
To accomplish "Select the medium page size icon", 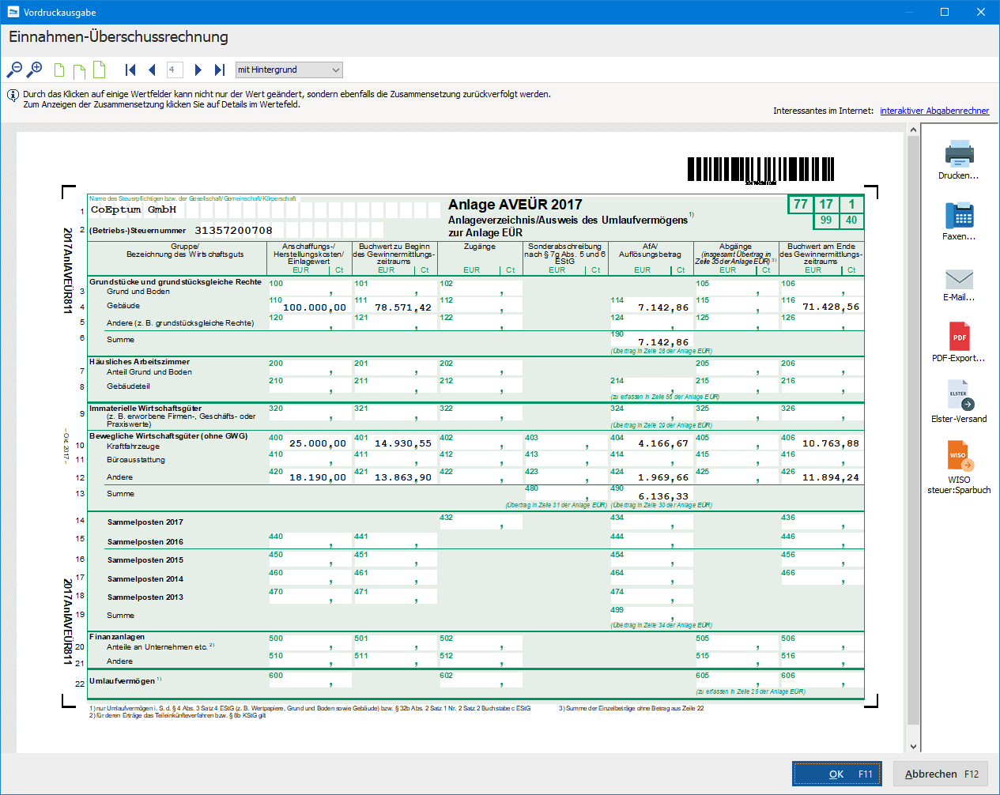I will coord(79,71).
